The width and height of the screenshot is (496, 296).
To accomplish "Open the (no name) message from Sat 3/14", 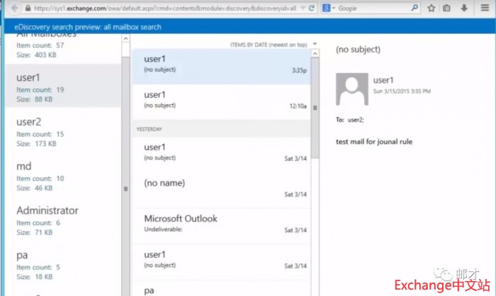I will 220,187.
